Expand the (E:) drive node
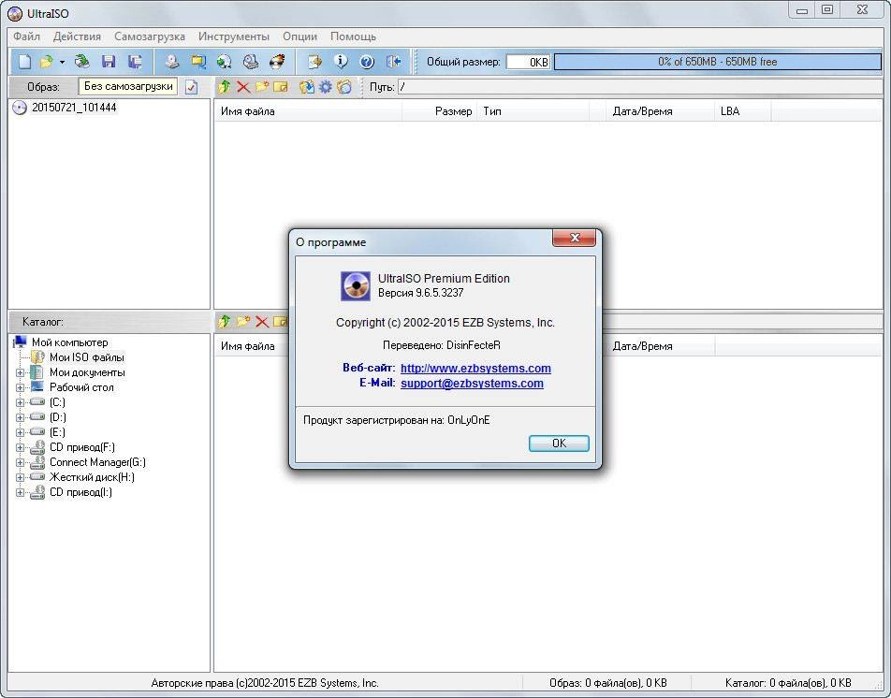The height and width of the screenshot is (698, 891). 20,432
